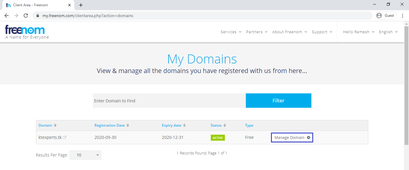This screenshot has height=170, width=409.
Task: Click registration date 2020-09-30
Action: coord(106,137)
